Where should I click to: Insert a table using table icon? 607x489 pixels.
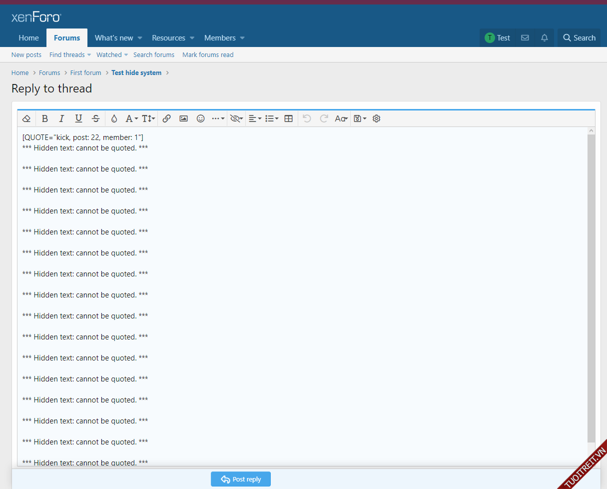288,118
